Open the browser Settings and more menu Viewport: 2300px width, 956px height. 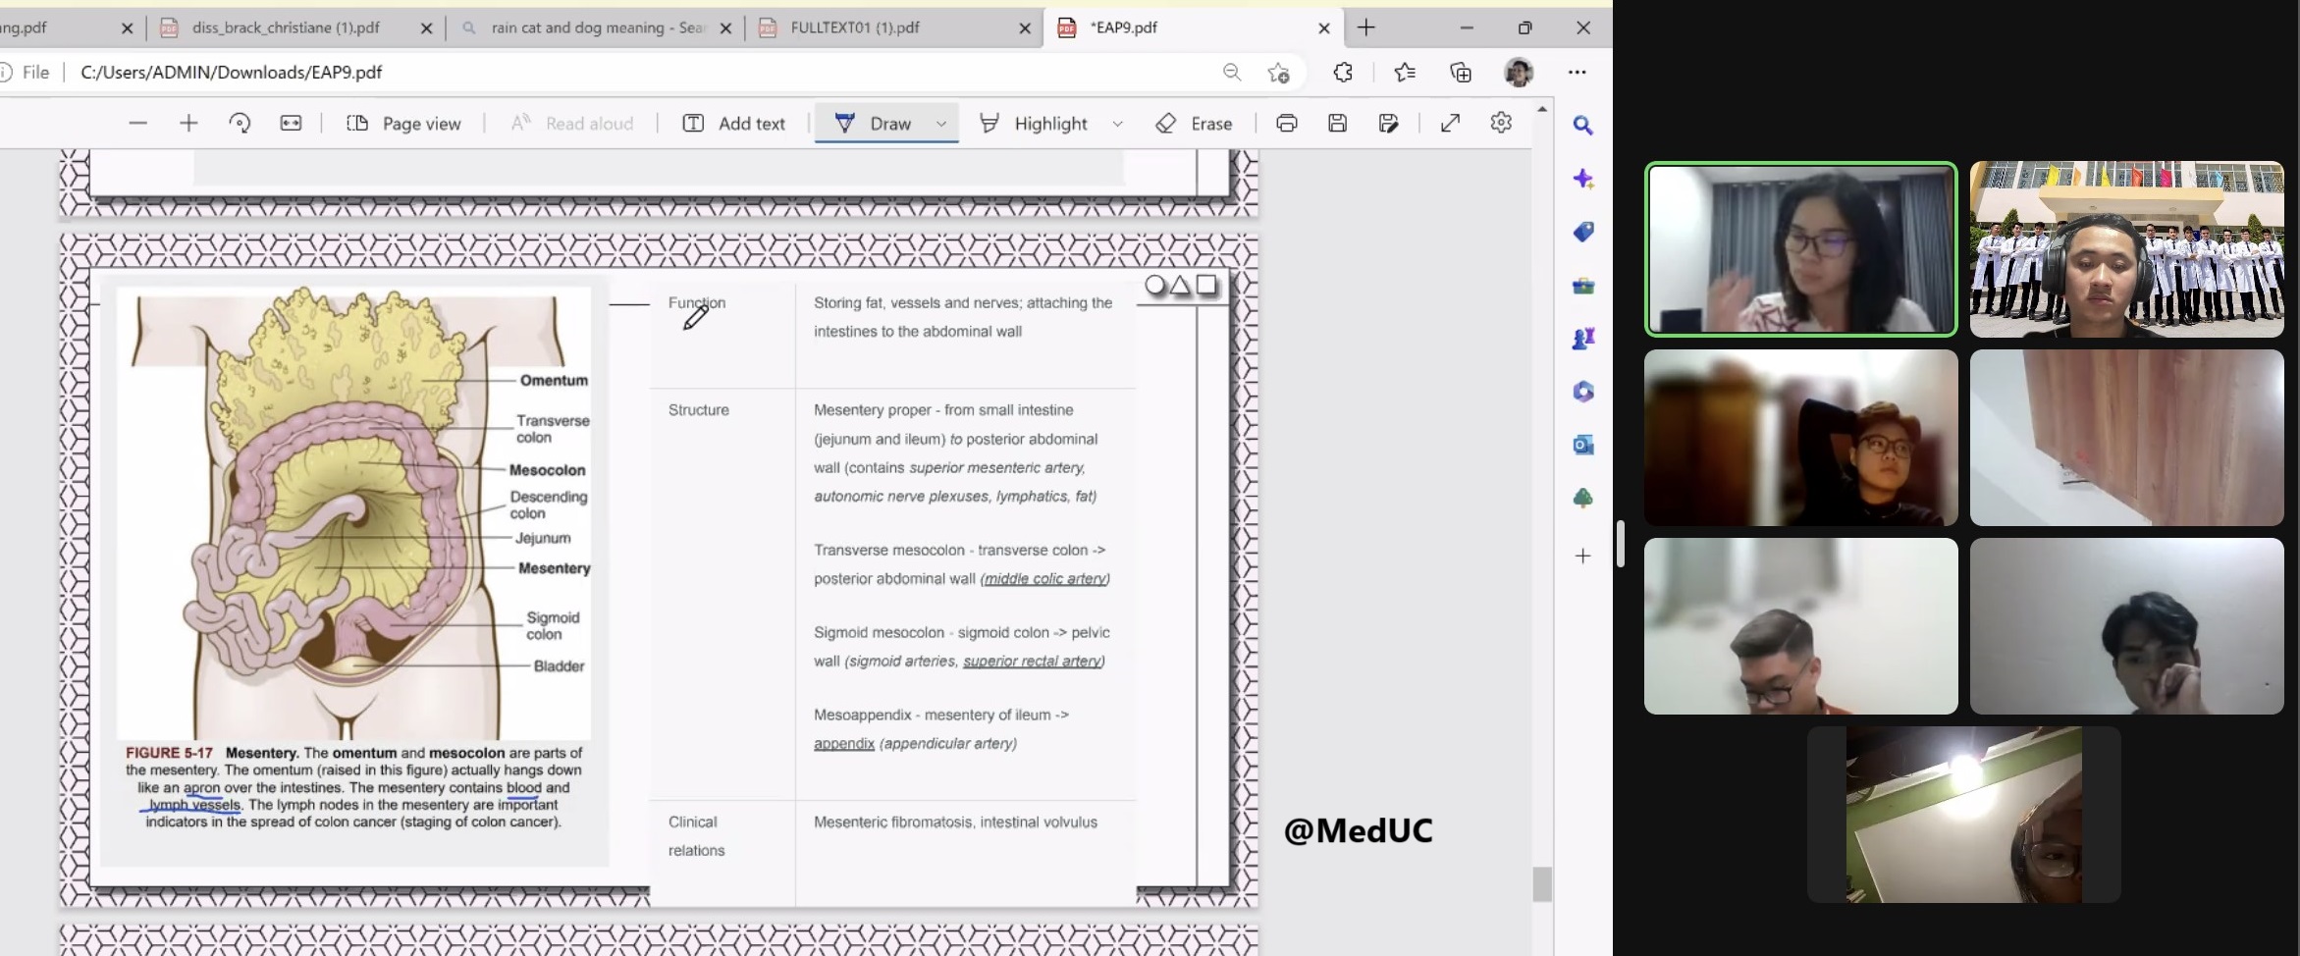click(1577, 73)
